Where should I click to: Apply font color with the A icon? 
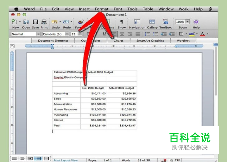point(202,34)
